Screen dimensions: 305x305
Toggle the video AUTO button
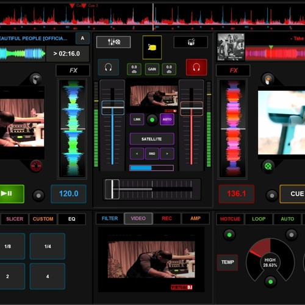pos(167,120)
